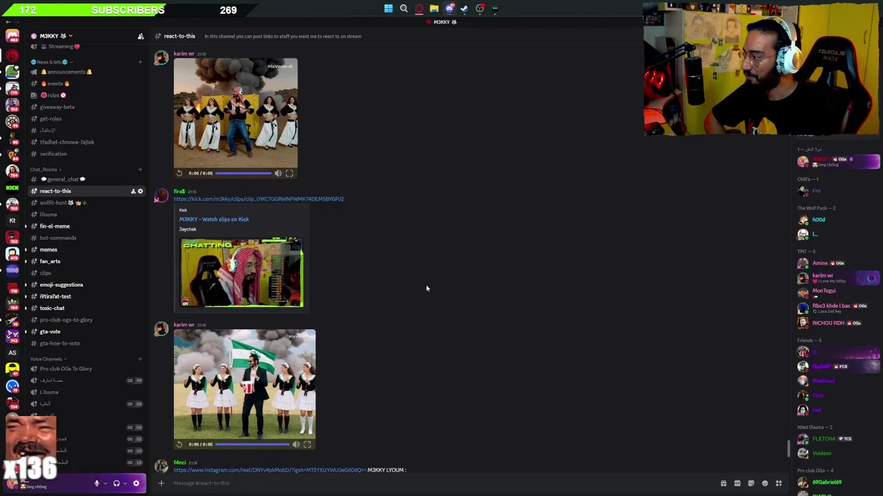883x496 pixels.
Task: Open the Windows Start button in taskbar
Action: coord(388,9)
